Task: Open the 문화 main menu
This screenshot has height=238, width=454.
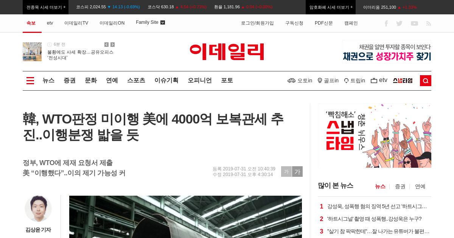Action: [x=91, y=80]
